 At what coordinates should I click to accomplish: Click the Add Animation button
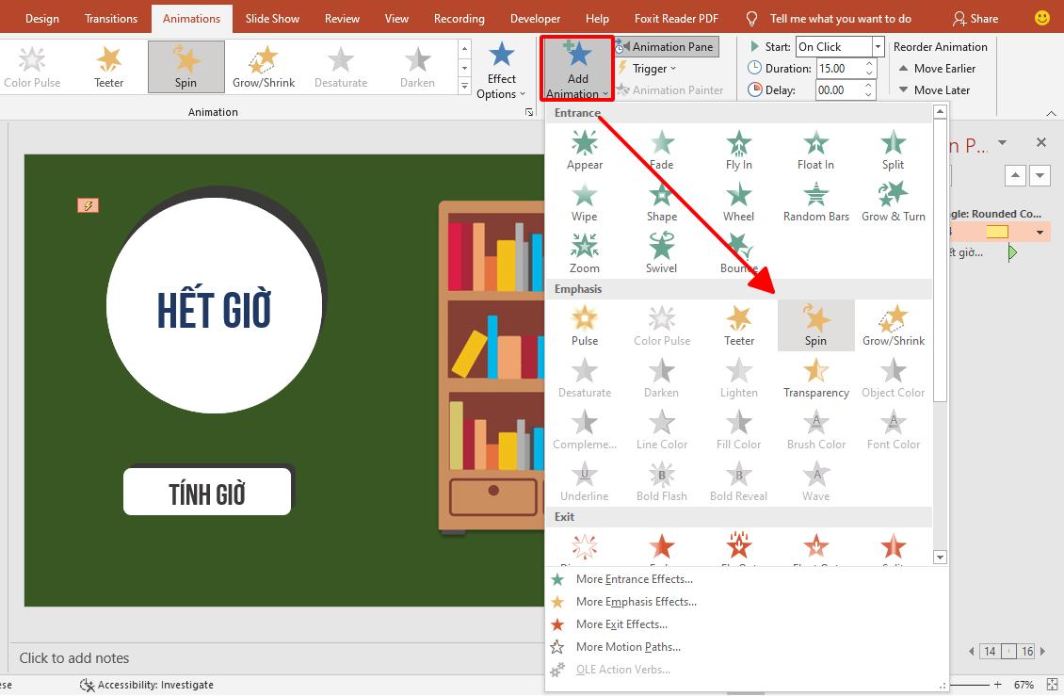577,69
